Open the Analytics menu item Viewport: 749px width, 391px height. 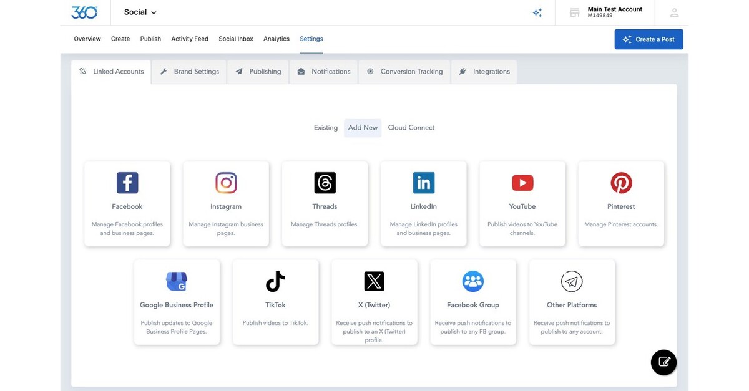(x=277, y=39)
